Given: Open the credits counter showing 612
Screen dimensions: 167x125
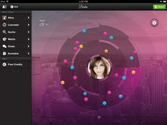Looking at the screenshot, I should pyautogui.click(x=14, y=7).
